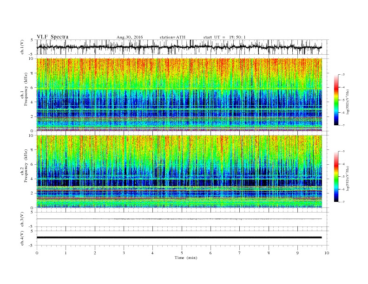The image size is (368, 284).
Task: Click the thick ch.4 waveform trace
Action: 179,238
